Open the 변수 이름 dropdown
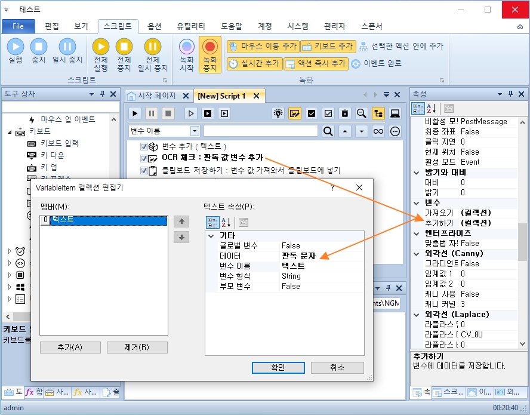The width and height of the screenshot is (530, 415). coord(195,131)
